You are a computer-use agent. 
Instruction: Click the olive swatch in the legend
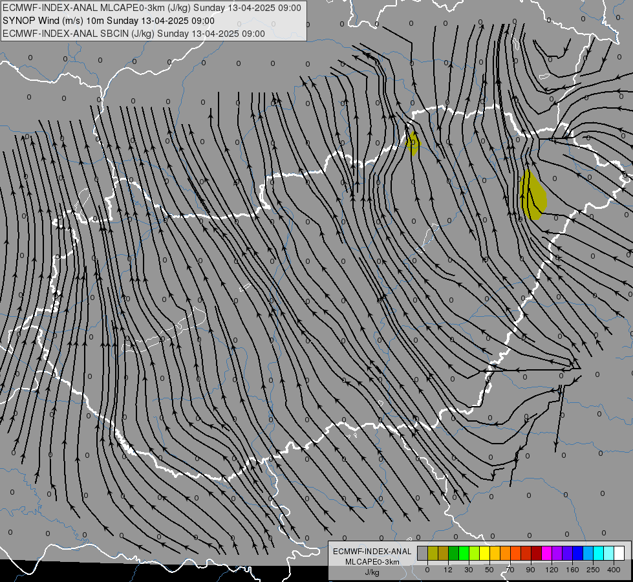click(x=433, y=553)
